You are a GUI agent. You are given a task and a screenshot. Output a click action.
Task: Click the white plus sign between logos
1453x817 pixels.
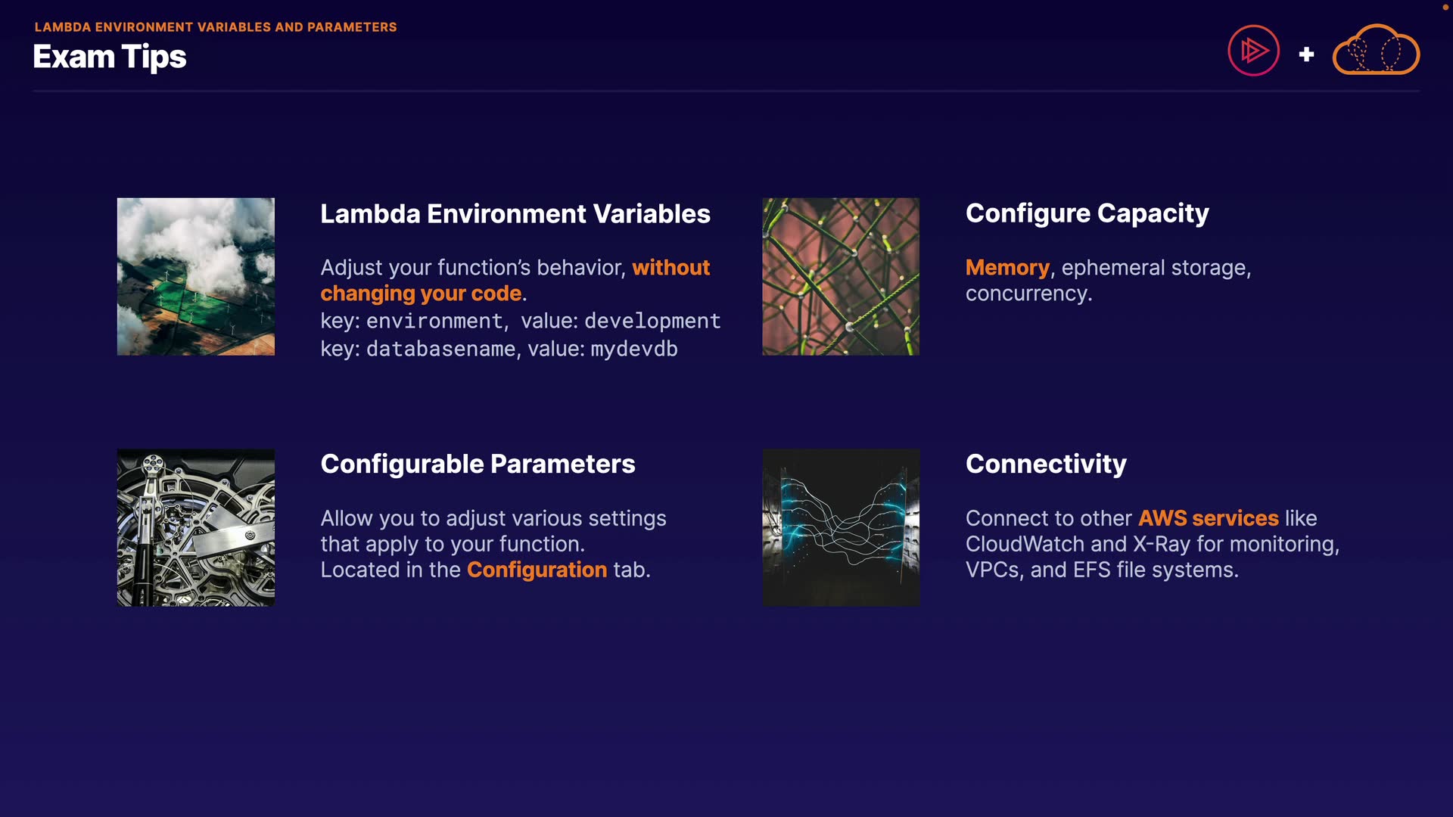point(1306,54)
